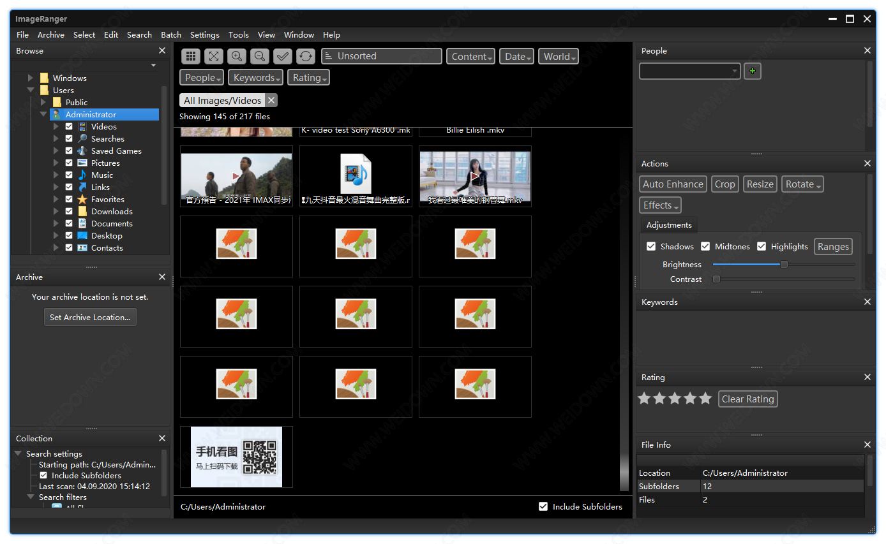The width and height of the screenshot is (886, 544).
Task: Select the Adjustments tab
Action: pyautogui.click(x=669, y=224)
